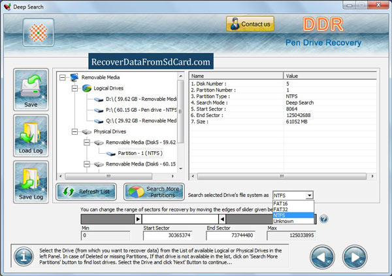Proceed with the Next arrow button
This screenshot has width=392, height=276.
pos(355,257)
